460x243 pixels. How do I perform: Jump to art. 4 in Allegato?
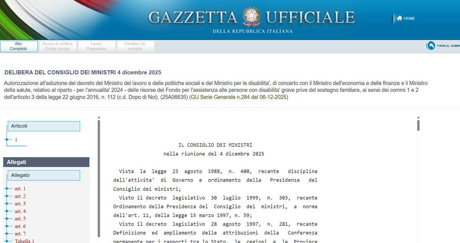point(20,211)
